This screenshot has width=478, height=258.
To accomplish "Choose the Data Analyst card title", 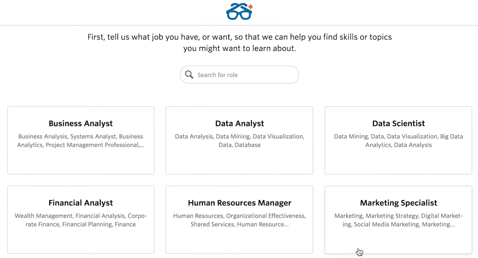I will click(239, 124).
